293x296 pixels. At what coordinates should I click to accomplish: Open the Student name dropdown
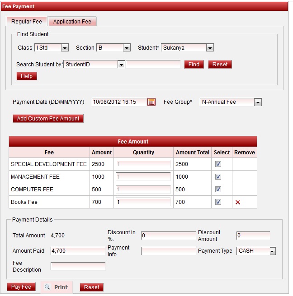[x=209, y=48]
